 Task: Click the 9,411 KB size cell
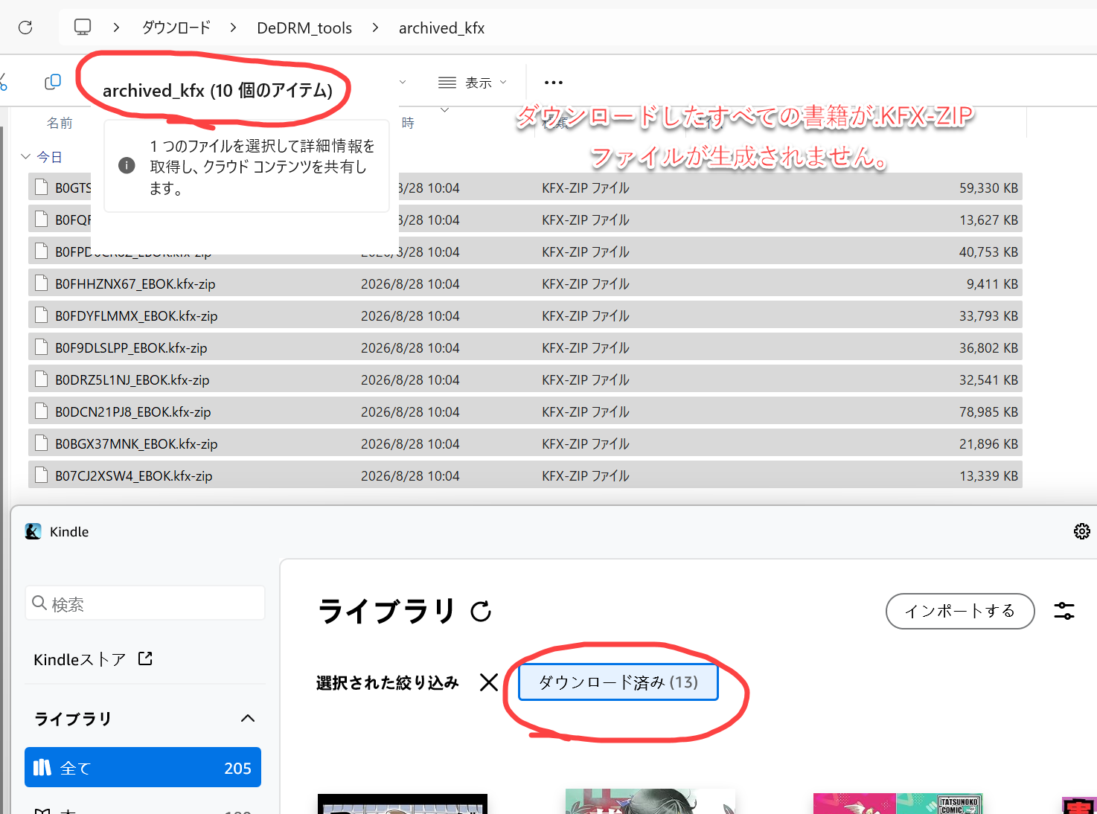(992, 283)
